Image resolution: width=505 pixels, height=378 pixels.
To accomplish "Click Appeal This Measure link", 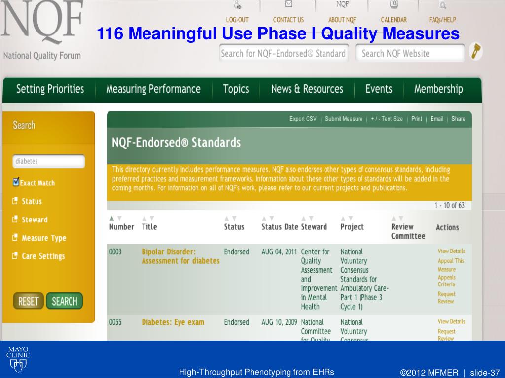I will click(451, 265).
